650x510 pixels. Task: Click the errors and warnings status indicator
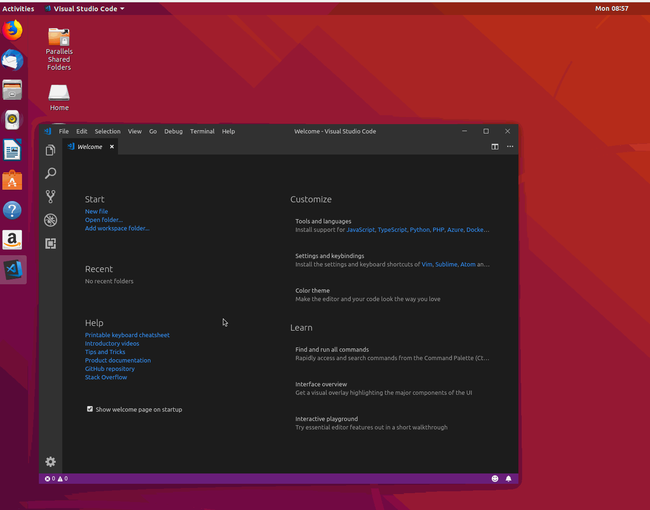pos(56,479)
